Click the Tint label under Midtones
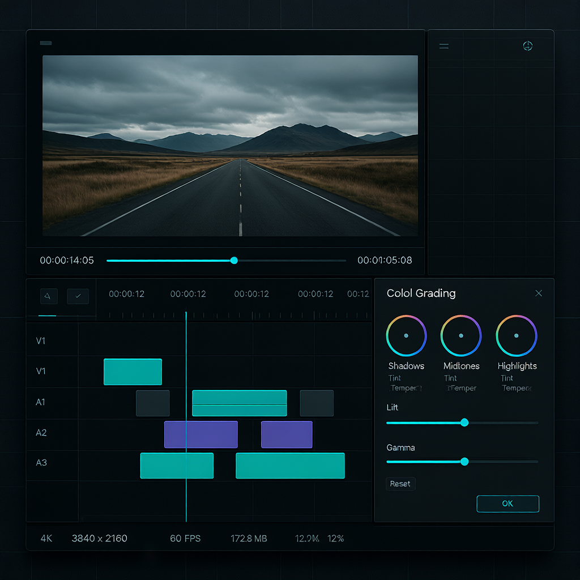 click(x=450, y=378)
